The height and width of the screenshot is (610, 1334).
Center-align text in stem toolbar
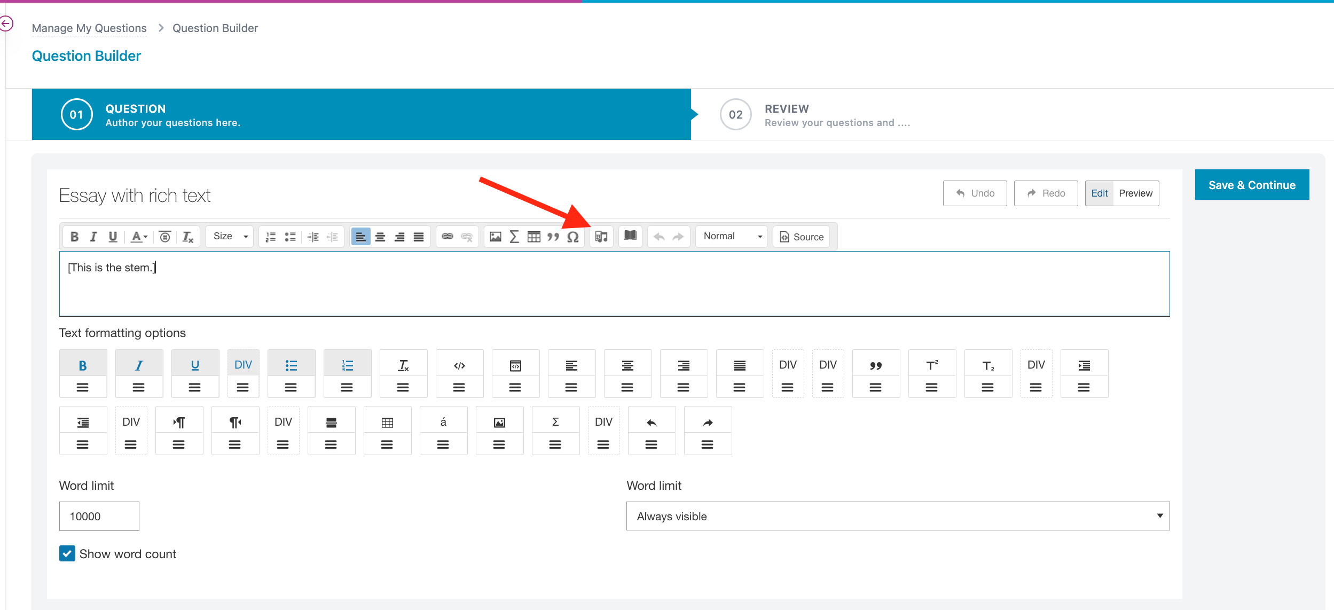pyautogui.click(x=380, y=237)
